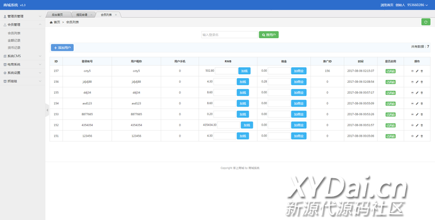Switch to the 后台首页 tab
Viewport: 435px width, 220px height.
57,14
